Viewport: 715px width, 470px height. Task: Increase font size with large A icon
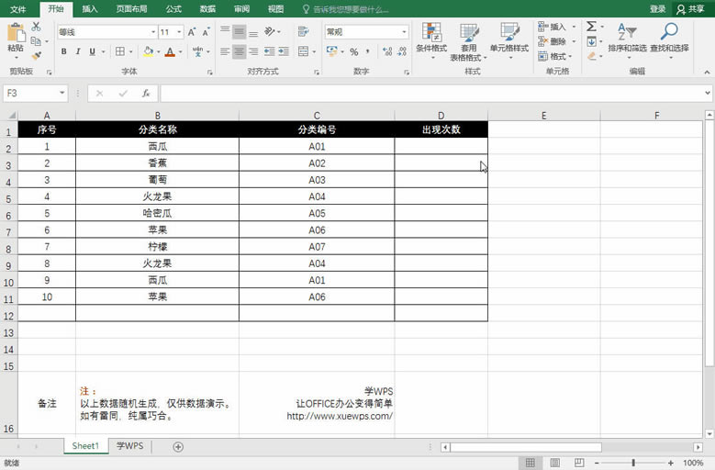[x=192, y=32]
